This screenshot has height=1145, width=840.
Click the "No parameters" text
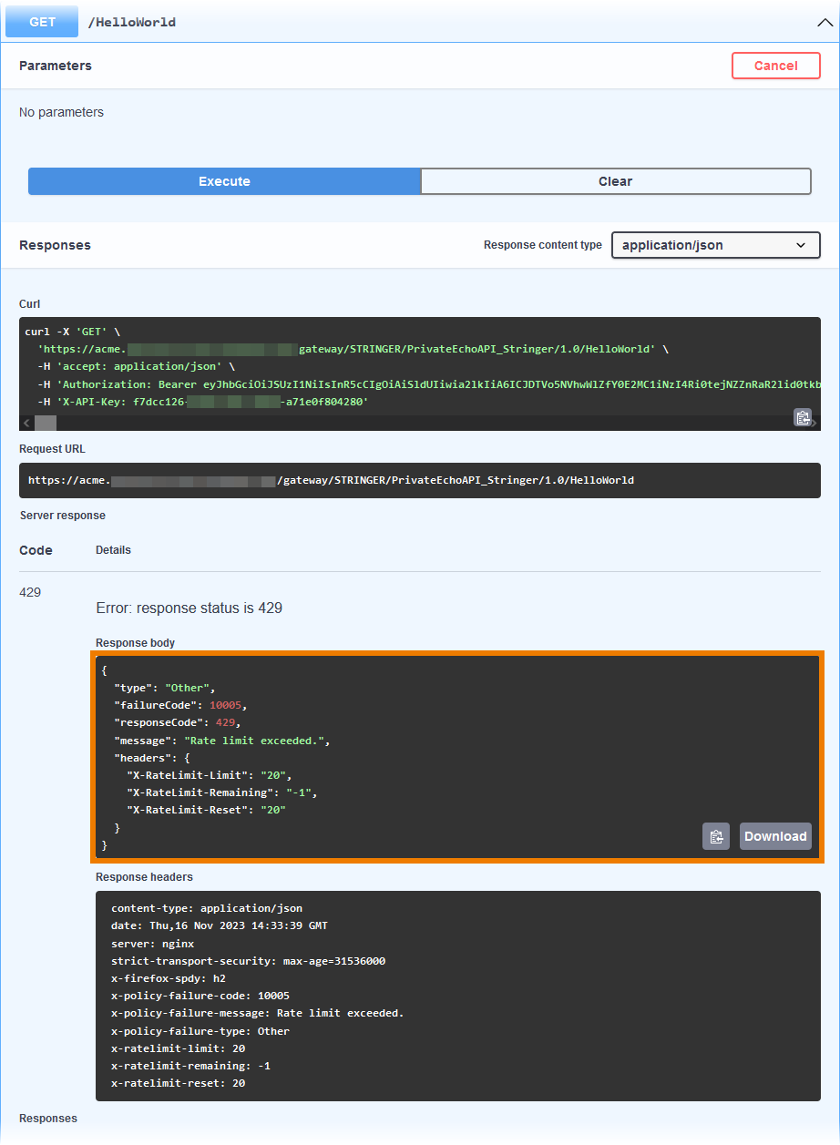click(x=61, y=112)
